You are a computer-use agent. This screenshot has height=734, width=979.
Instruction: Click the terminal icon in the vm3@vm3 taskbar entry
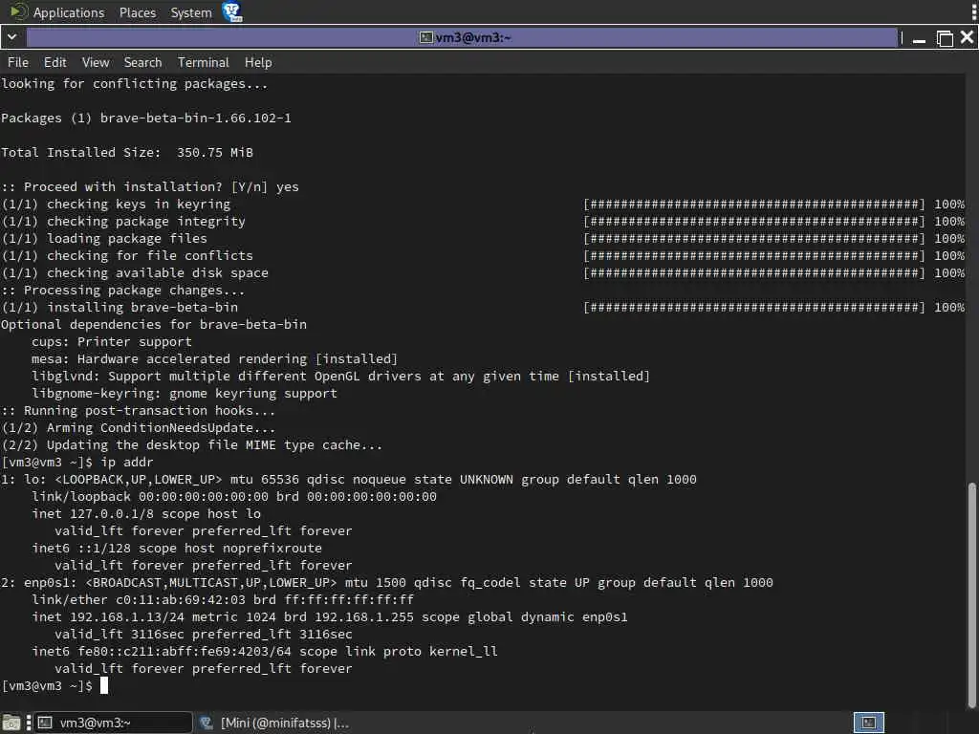click(45, 723)
